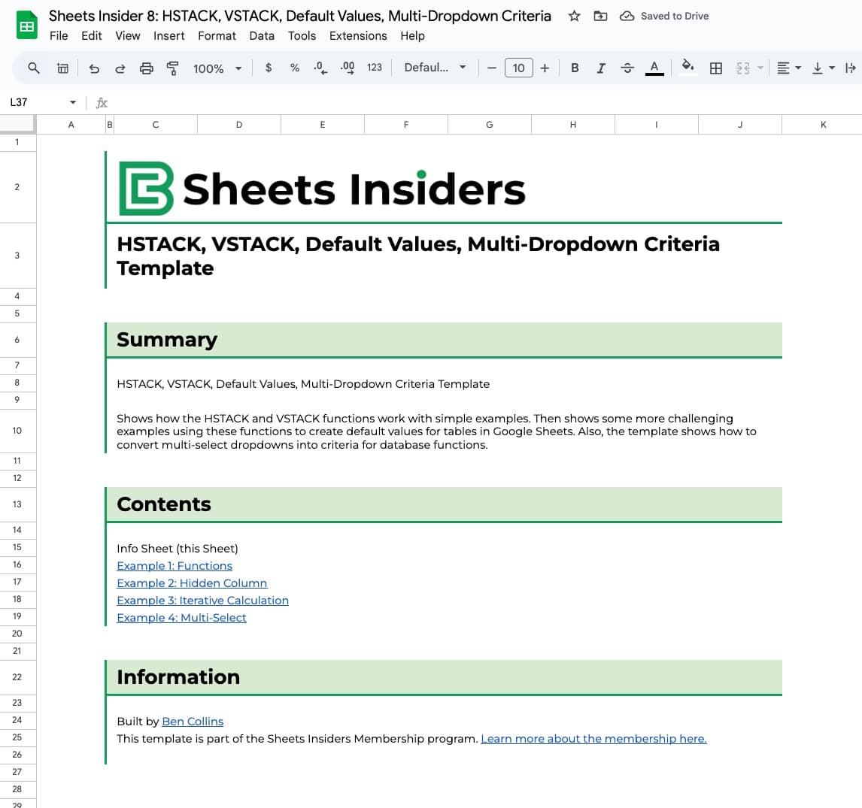Open the Print icon
862x808 pixels.
tap(147, 68)
